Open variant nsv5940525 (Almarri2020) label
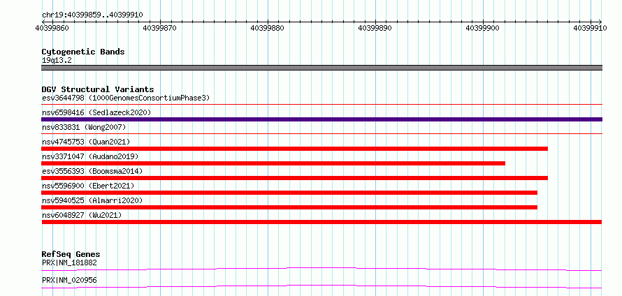Viewport: 622px width, 296px height. tap(92, 200)
